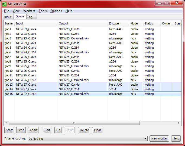Viewport: 185px width, 146px height.
Task: Click output NITW27_C-muxed.mkv
Action: (x=74, y=94)
